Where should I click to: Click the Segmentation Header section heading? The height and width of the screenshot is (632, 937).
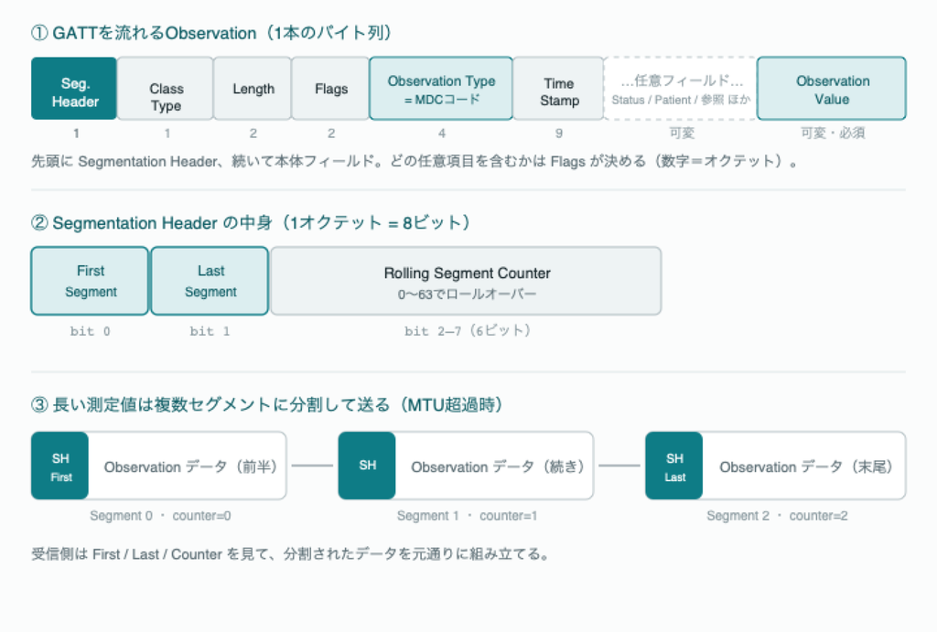click(x=251, y=223)
